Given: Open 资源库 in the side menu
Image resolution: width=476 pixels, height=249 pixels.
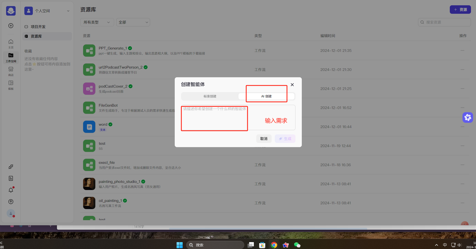Looking at the screenshot, I should coord(47,36).
